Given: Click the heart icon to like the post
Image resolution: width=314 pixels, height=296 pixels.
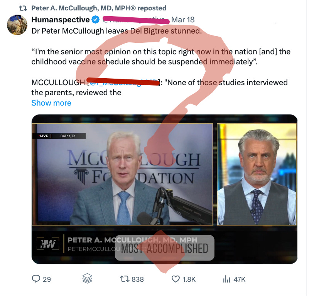Looking at the screenshot, I should 176,279.
